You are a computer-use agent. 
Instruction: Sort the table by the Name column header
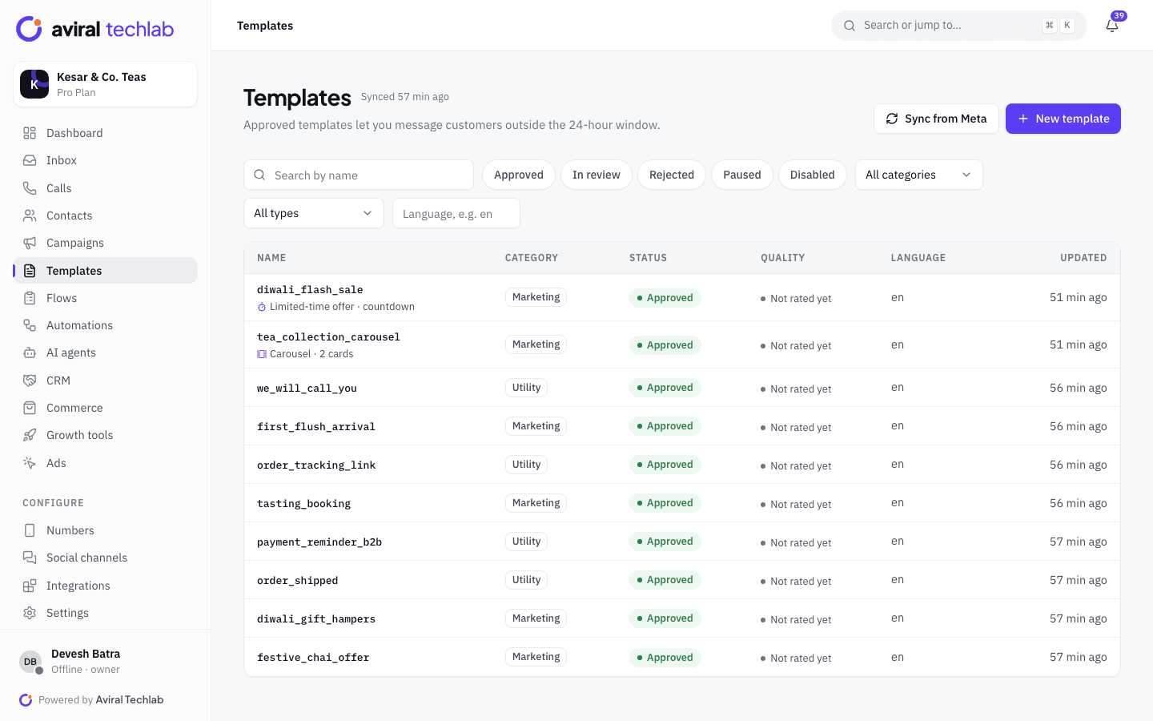coord(271,258)
